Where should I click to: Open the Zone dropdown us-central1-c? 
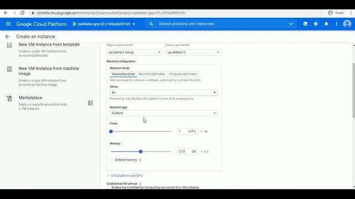[194, 53]
